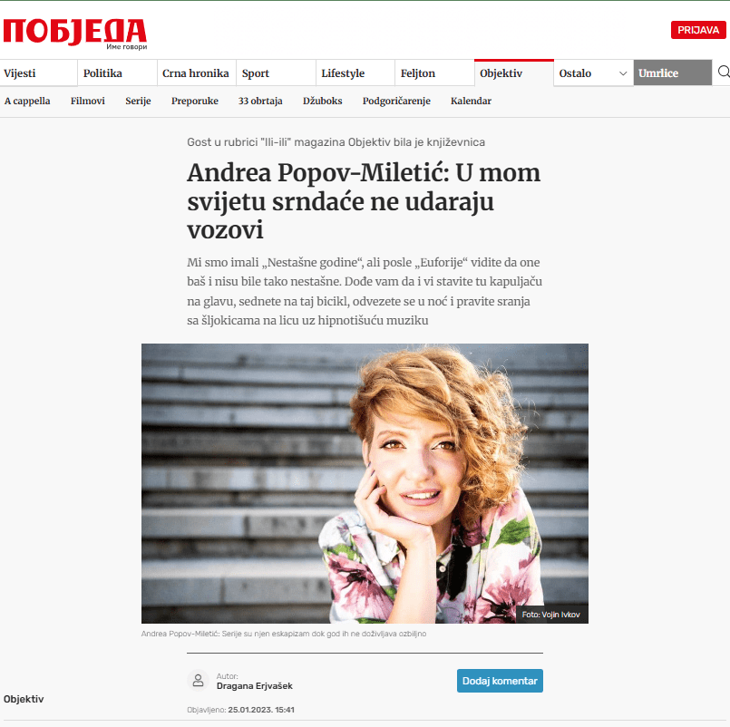Viewport: 730px width, 727px height.
Task: Go to Filmovi subcategory
Action: click(x=88, y=101)
